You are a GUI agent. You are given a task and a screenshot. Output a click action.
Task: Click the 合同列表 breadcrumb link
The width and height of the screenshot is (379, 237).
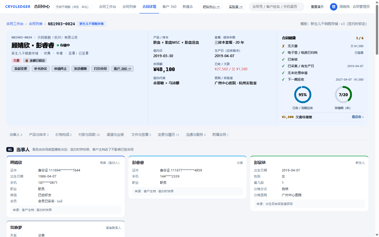(x=36, y=24)
